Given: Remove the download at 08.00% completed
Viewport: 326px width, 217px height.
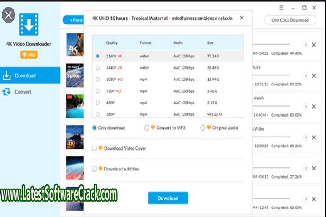Looking at the screenshot, I should click(314, 199).
